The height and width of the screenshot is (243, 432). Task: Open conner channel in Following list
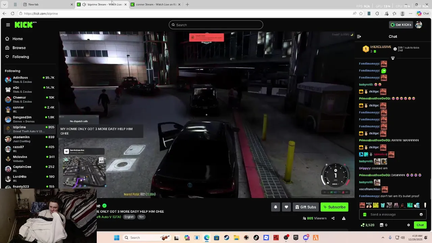click(30, 109)
